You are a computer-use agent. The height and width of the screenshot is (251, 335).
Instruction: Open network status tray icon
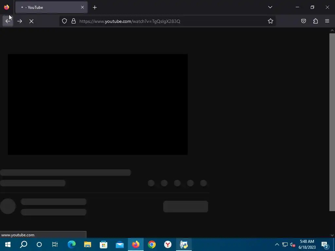(285, 244)
